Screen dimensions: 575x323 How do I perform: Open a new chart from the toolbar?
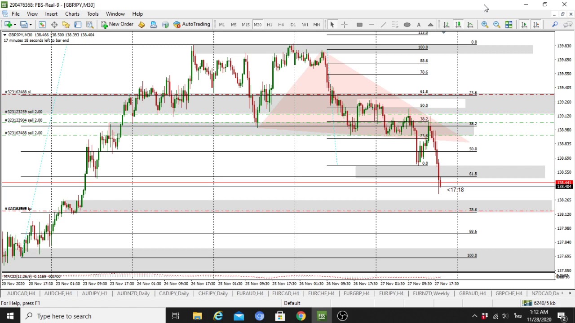pyautogui.click(x=9, y=25)
